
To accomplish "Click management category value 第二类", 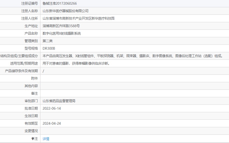I will coord(47,41).
